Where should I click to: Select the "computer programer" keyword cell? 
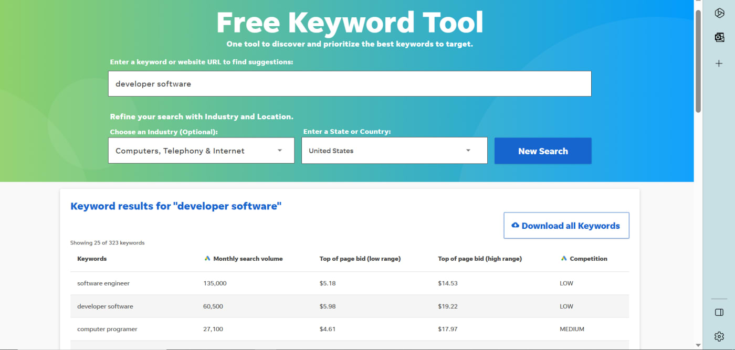coord(107,330)
